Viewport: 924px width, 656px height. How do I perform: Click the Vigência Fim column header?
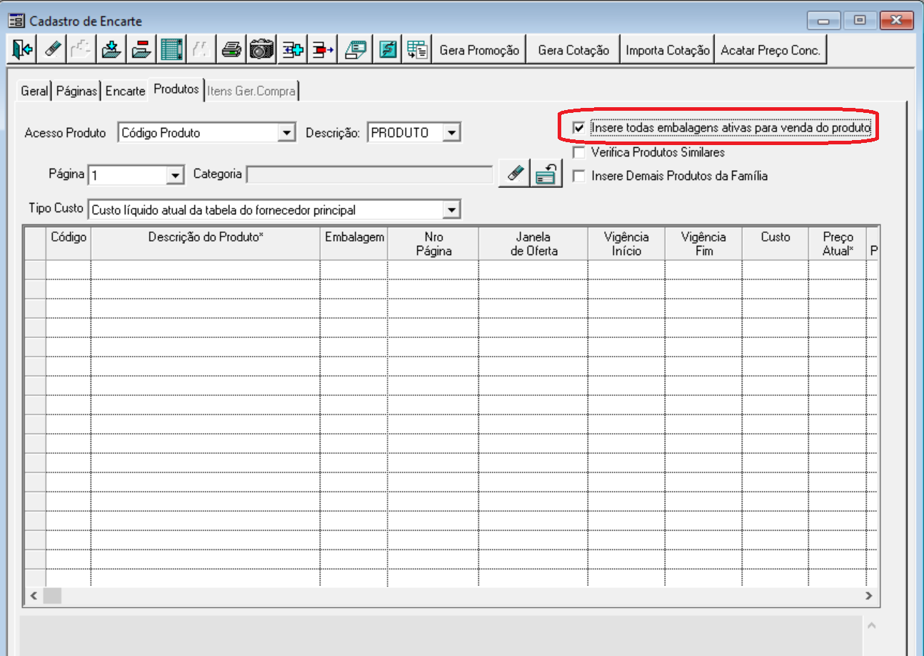(x=703, y=244)
